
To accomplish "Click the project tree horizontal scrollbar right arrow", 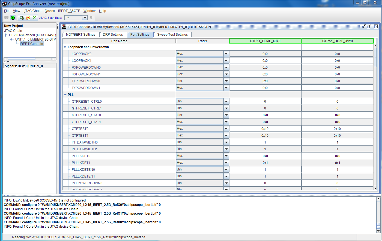I will click(54, 59).
